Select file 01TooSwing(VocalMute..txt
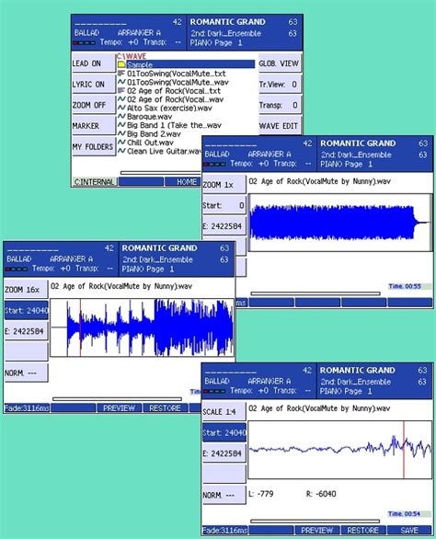Image resolution: width=436 pixels, height=539 pixels. point(177,74)
